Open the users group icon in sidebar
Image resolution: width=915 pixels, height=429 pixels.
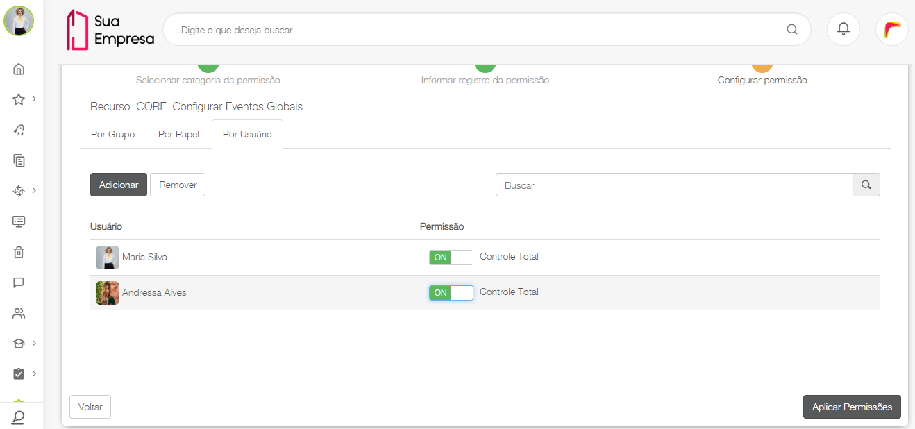pyautogui.click(x=19, y=313)
